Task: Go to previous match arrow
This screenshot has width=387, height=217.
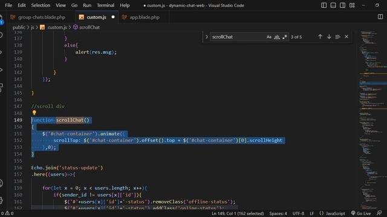Action: point(320,37)
